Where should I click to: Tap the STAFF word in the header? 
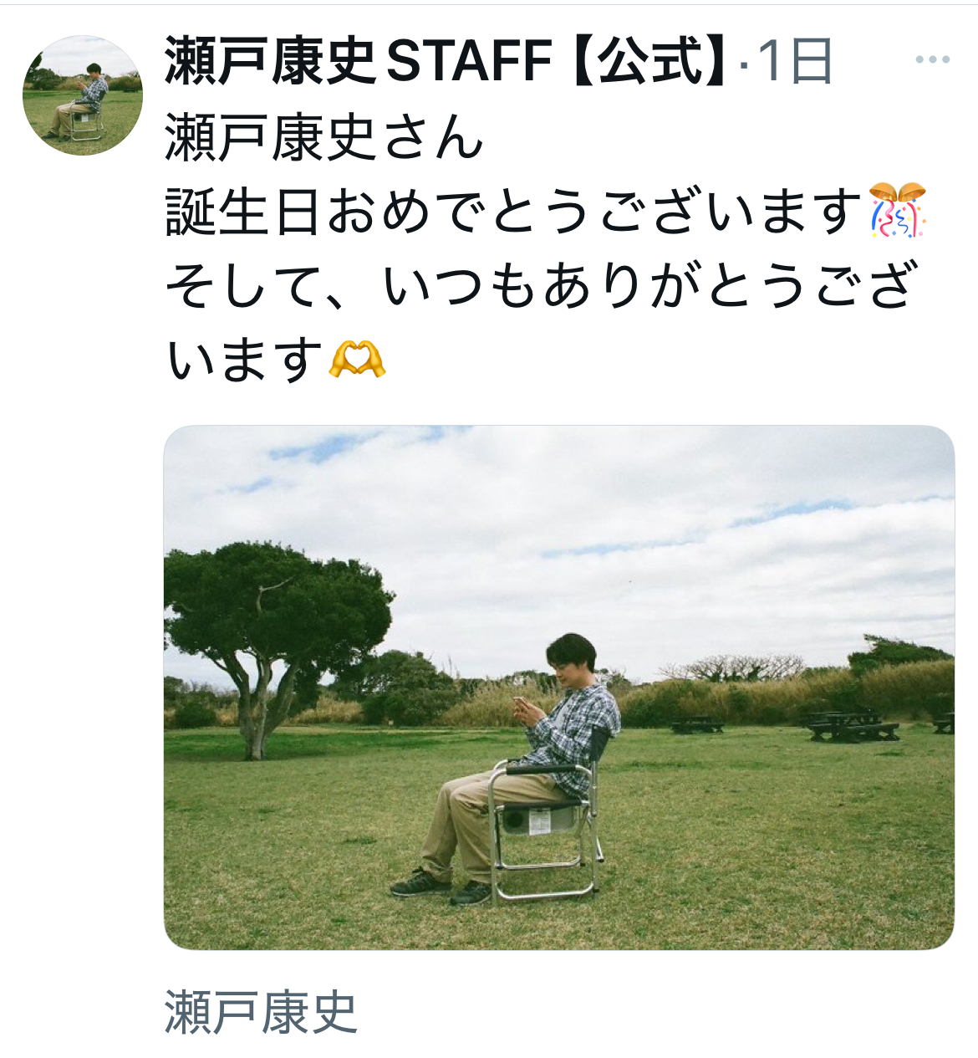[x=471, y=61]
